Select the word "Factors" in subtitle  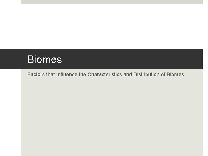[36, 75]
